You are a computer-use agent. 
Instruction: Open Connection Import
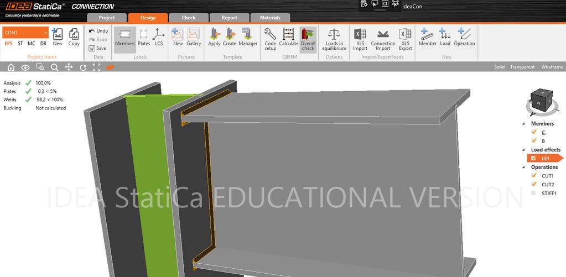click(x=383, y=40)
